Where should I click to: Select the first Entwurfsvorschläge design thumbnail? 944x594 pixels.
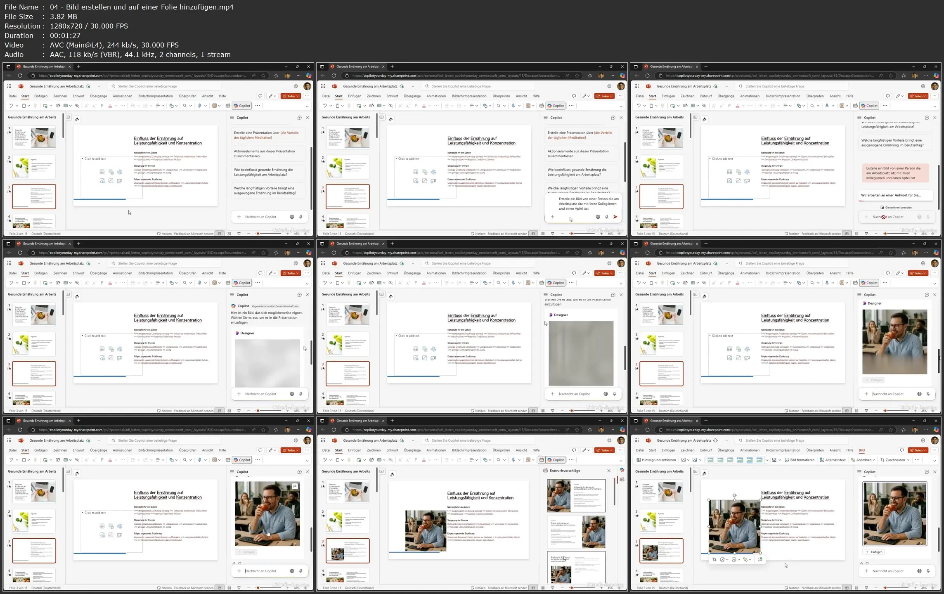pos(576,495)
